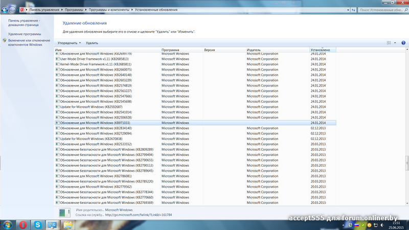Change view with the view layout icon
Image resolution: width=409 pixels, height=230 pixels.
389,43
